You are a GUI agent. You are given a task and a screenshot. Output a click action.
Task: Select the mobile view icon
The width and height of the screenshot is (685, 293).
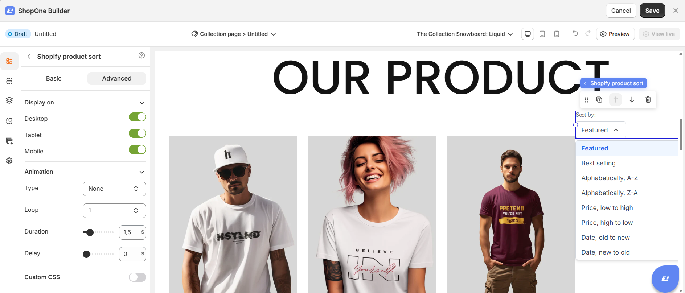(557, 34)
